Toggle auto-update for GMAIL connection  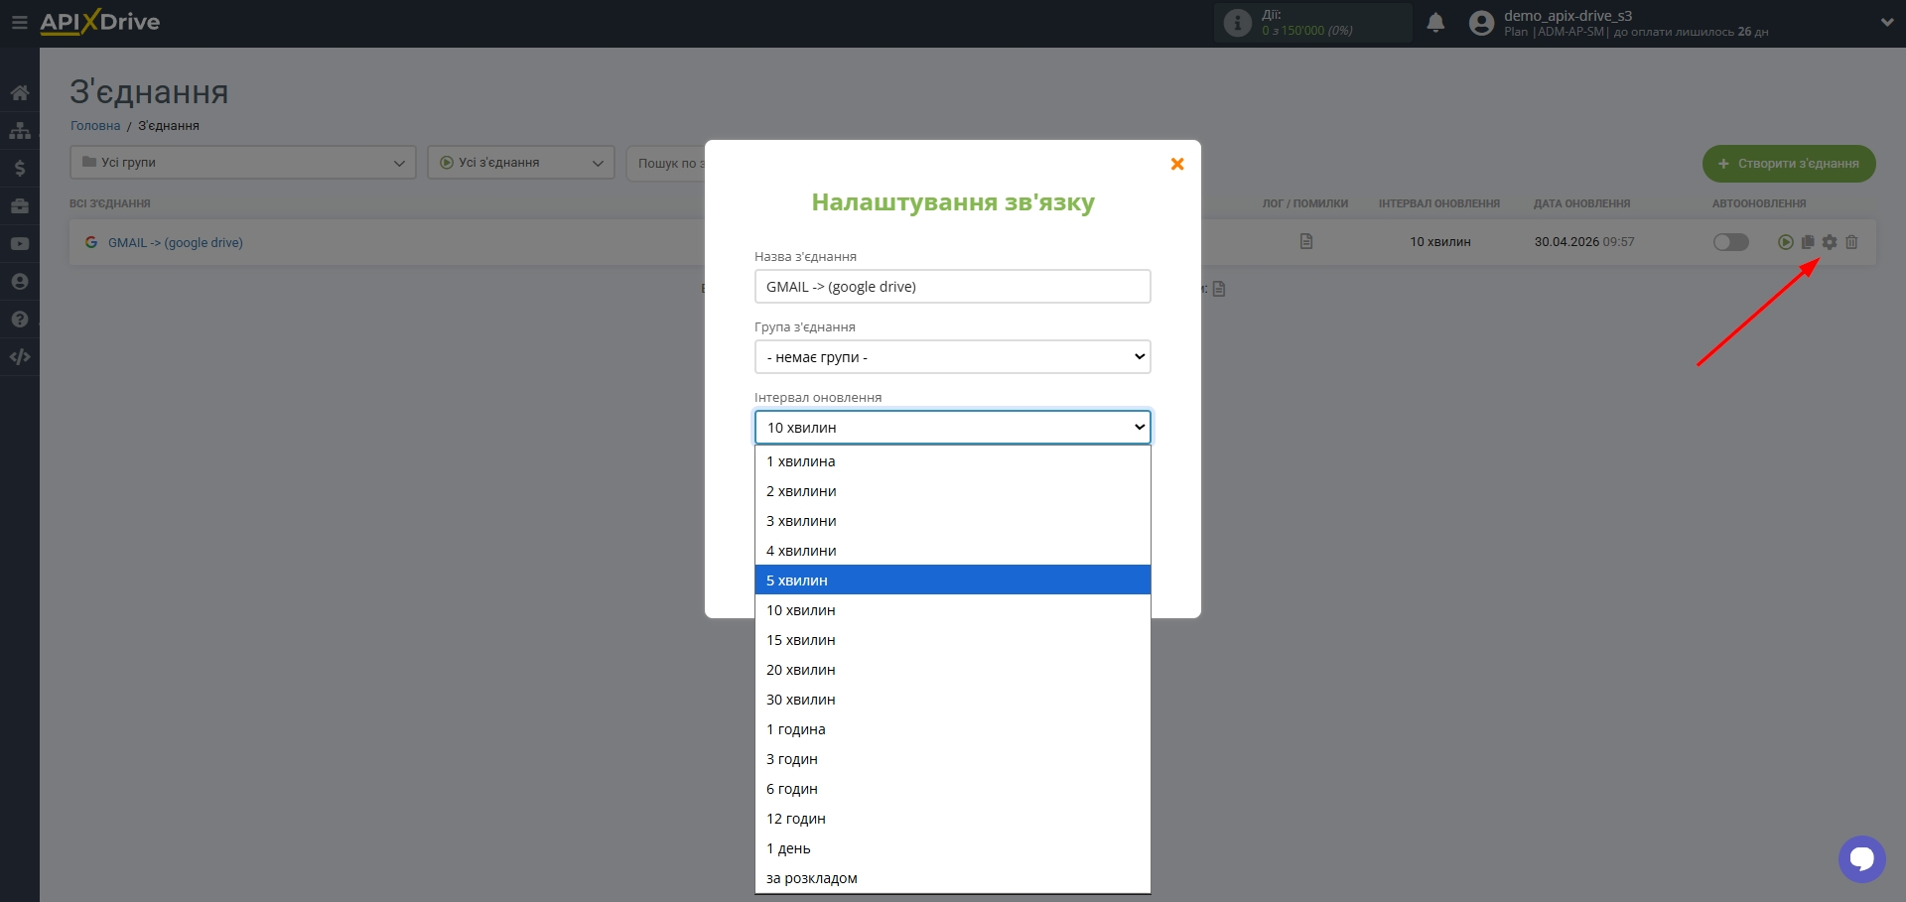1730,242
